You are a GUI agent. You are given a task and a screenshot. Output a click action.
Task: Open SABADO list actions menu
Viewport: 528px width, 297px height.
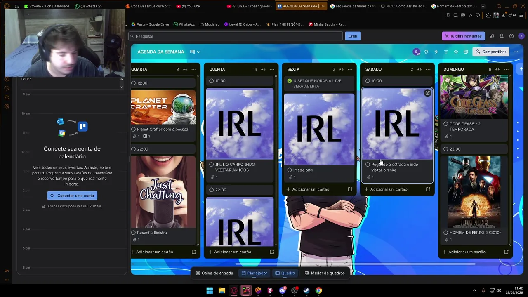(428, 69)
